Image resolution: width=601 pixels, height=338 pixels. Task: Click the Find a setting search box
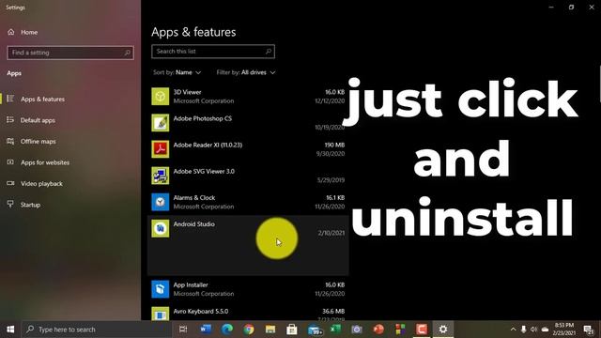tap(70, 53)
